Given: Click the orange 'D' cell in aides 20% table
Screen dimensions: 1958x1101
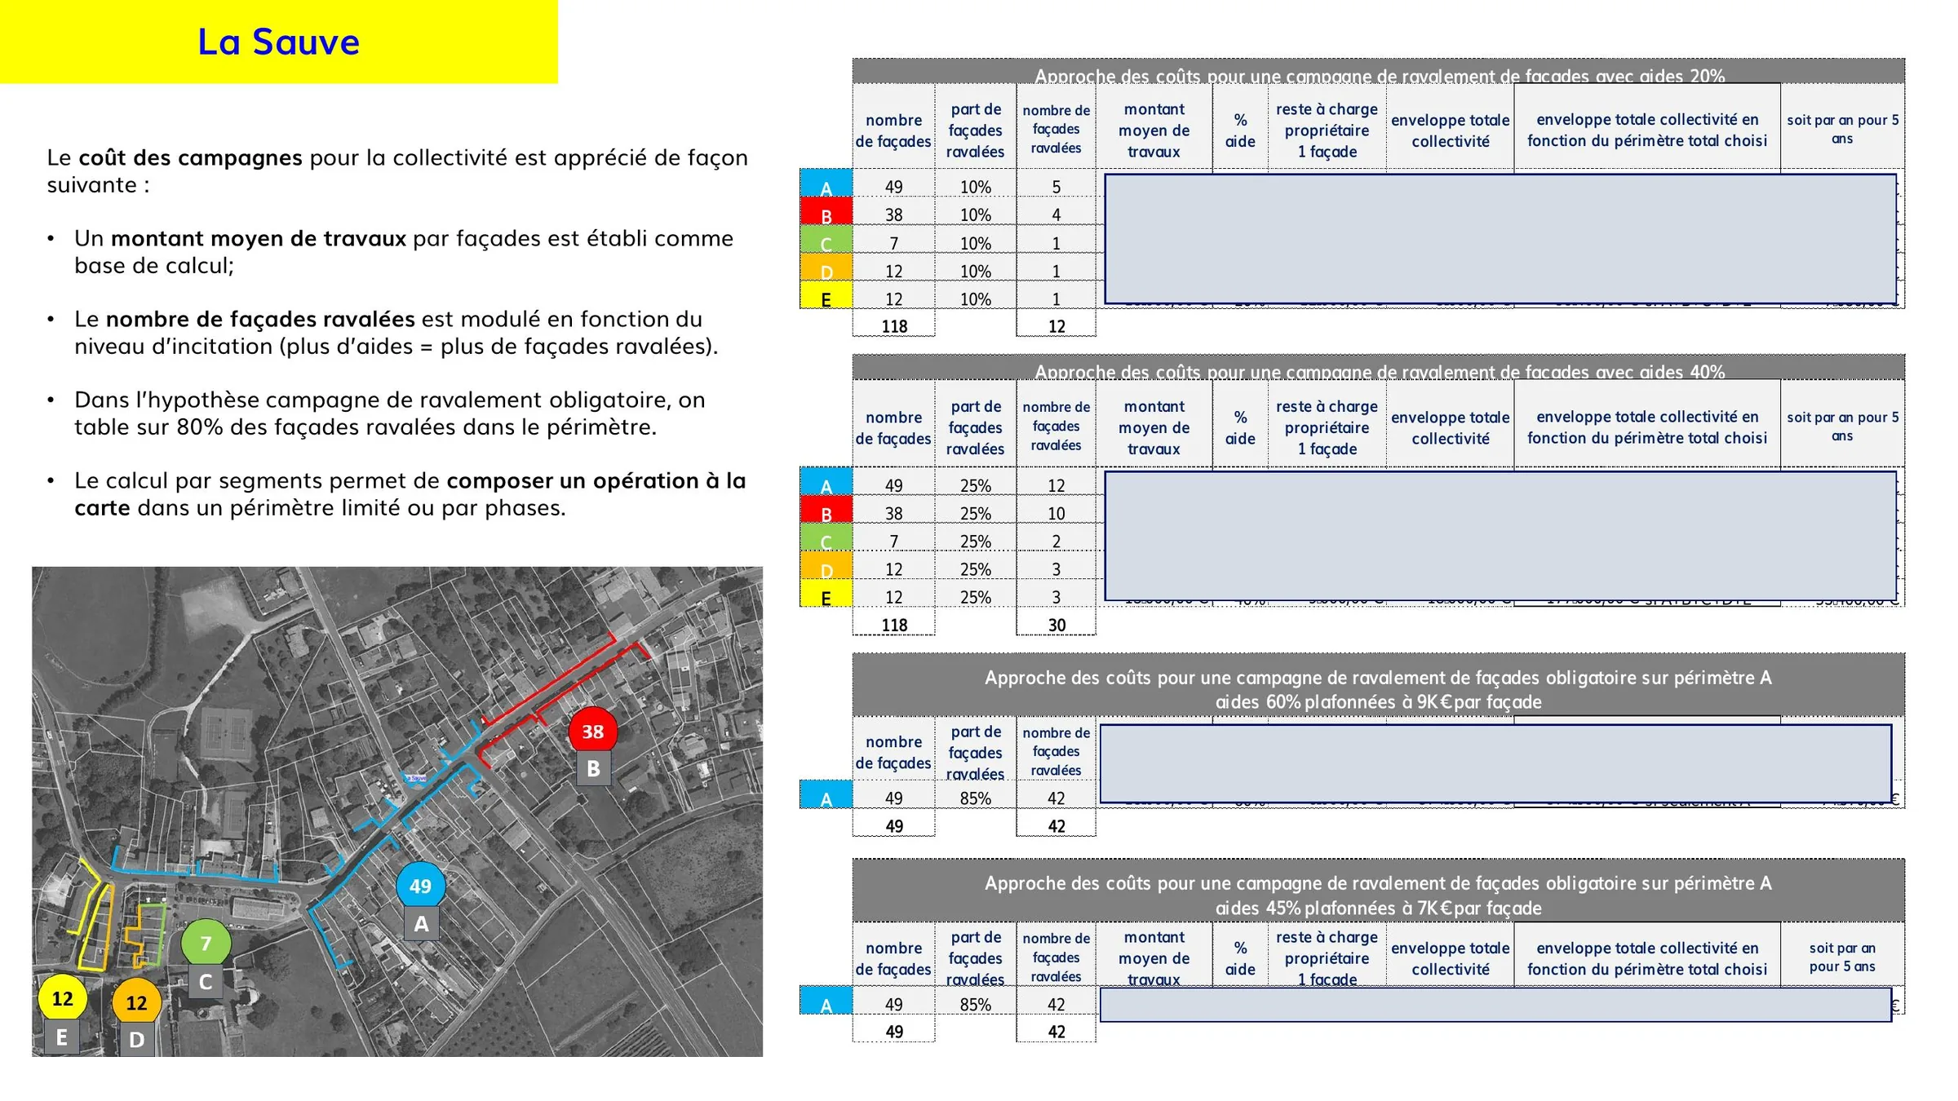Looking at the screenshot, I should pos(826,268).
